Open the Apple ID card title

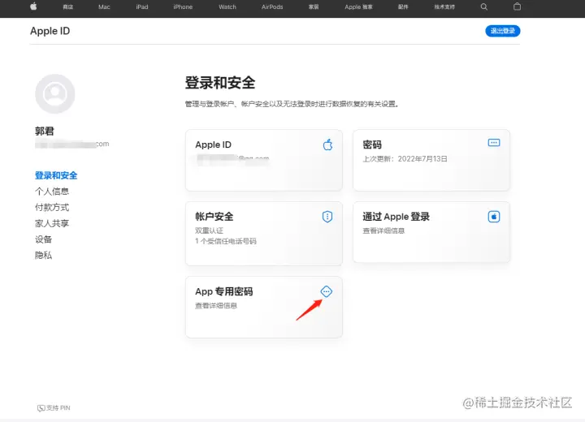[213, 144]
